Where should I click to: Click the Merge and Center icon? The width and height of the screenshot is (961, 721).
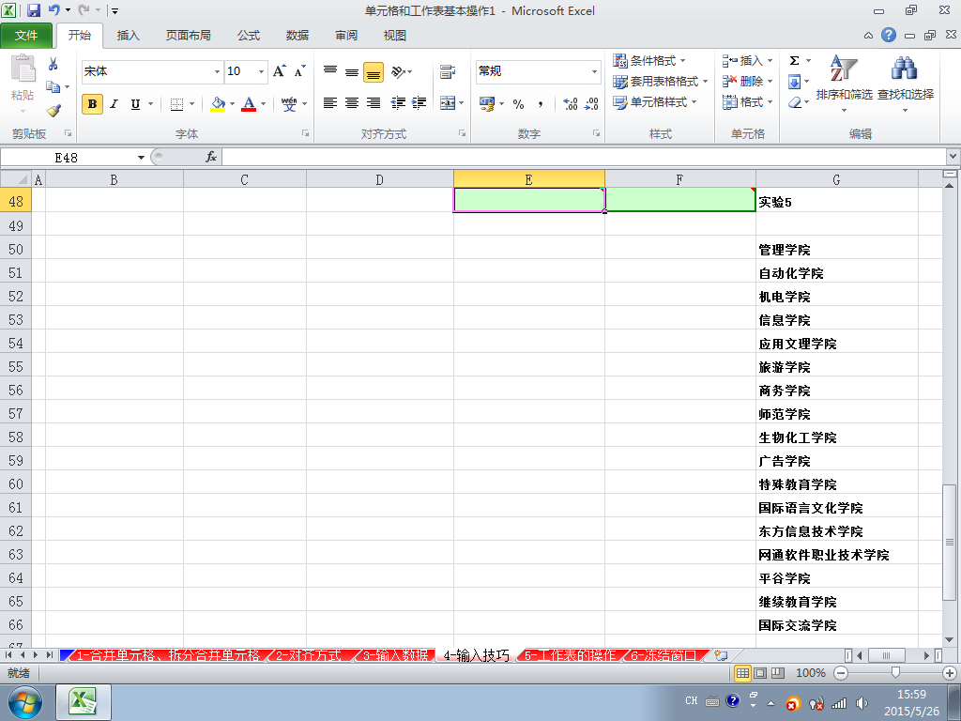[x=448, y=103]
